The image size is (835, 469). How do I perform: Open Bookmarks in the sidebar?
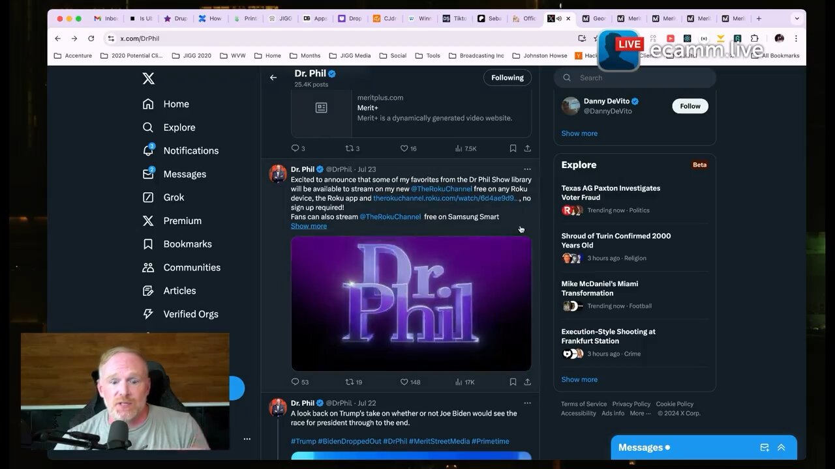177,244
